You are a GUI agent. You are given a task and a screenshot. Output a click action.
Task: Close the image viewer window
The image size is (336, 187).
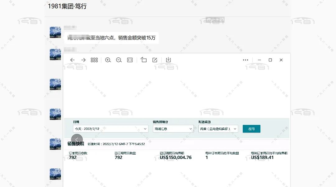(x=281, y=60)
